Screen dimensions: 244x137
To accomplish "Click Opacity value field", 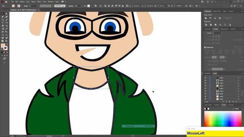I will 77,6.
